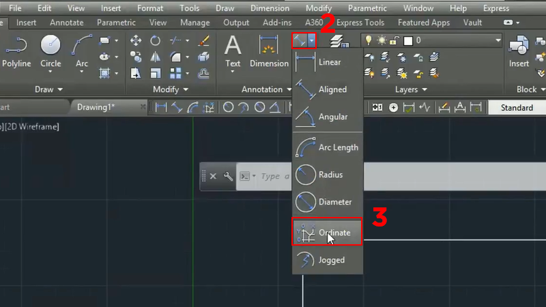Viewport: 546px width, 307px height.
Task: Click the Center Mark toolbar icon
Action: (x=394, y=108)
